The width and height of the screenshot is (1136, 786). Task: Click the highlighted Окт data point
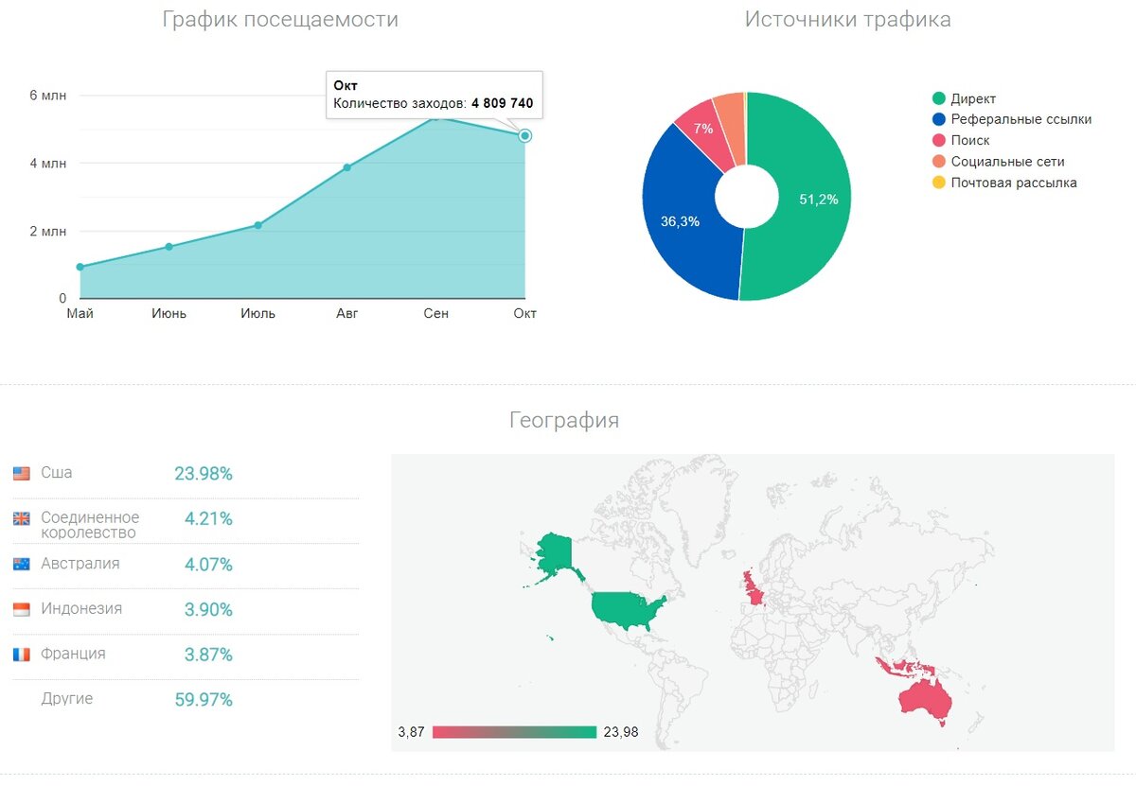[x=525, y=136]
